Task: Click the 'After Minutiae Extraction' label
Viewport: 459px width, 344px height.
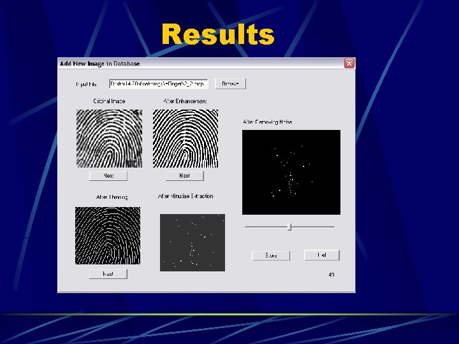Action: [186, 196]
